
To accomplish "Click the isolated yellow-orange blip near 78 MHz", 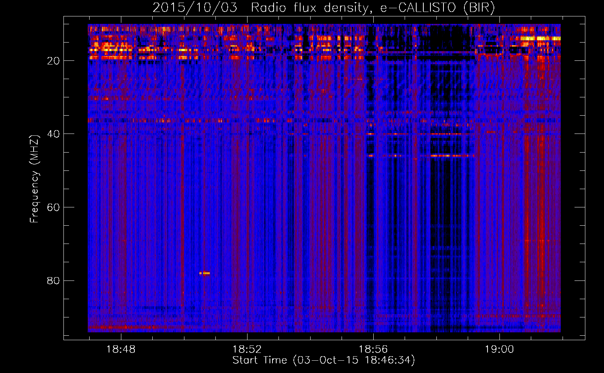I will (x=205, y=273).
